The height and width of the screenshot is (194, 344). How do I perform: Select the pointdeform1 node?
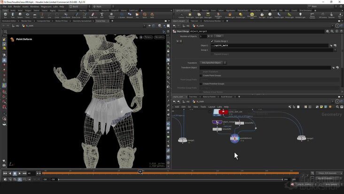235,138
